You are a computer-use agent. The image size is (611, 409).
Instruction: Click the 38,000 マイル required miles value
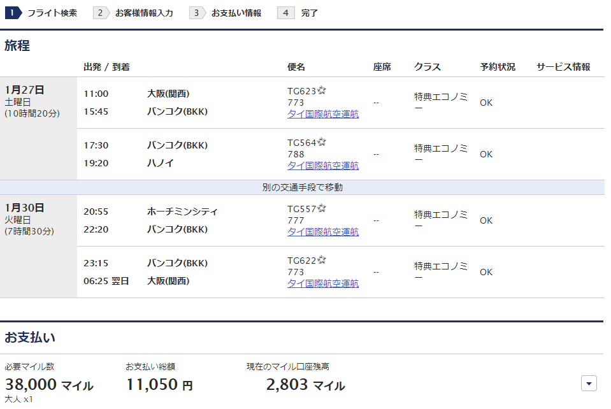tap(49, 385)
